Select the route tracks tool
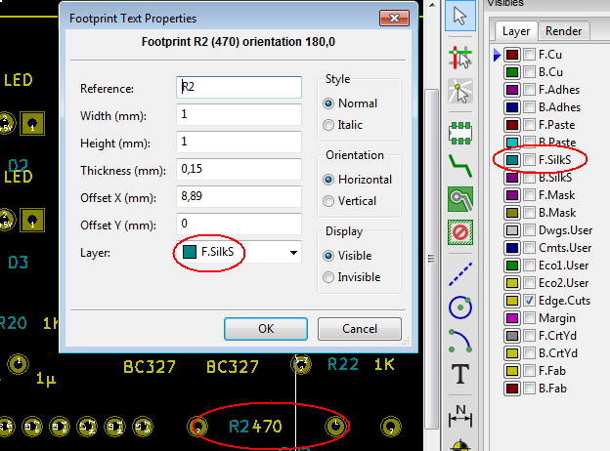 [x=460, y=166]
